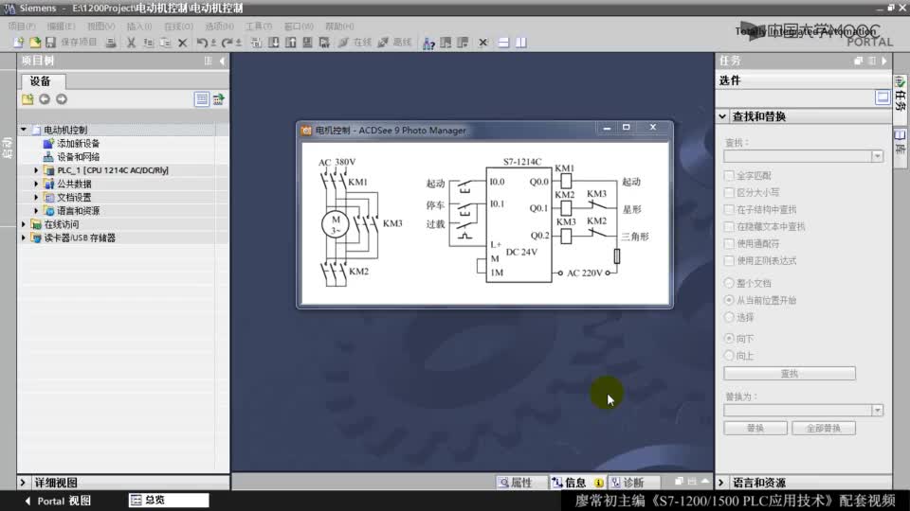Expand 语言和资源 node in project tree
The height and width of the screenshot is (511, 910).
pyautogui.click(x=36, y=211)
